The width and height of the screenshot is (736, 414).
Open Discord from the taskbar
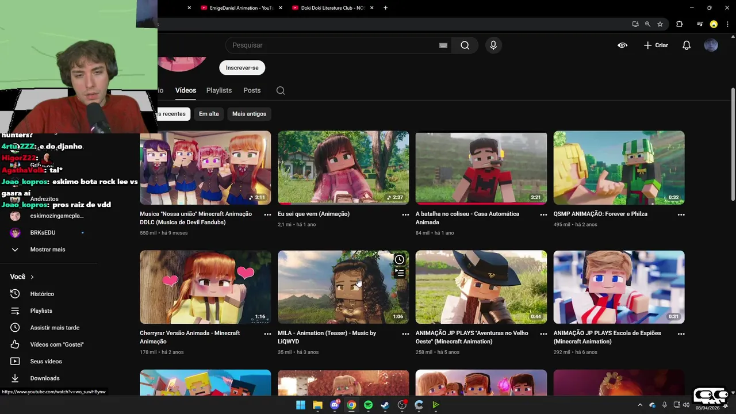(x=335, y=405)
